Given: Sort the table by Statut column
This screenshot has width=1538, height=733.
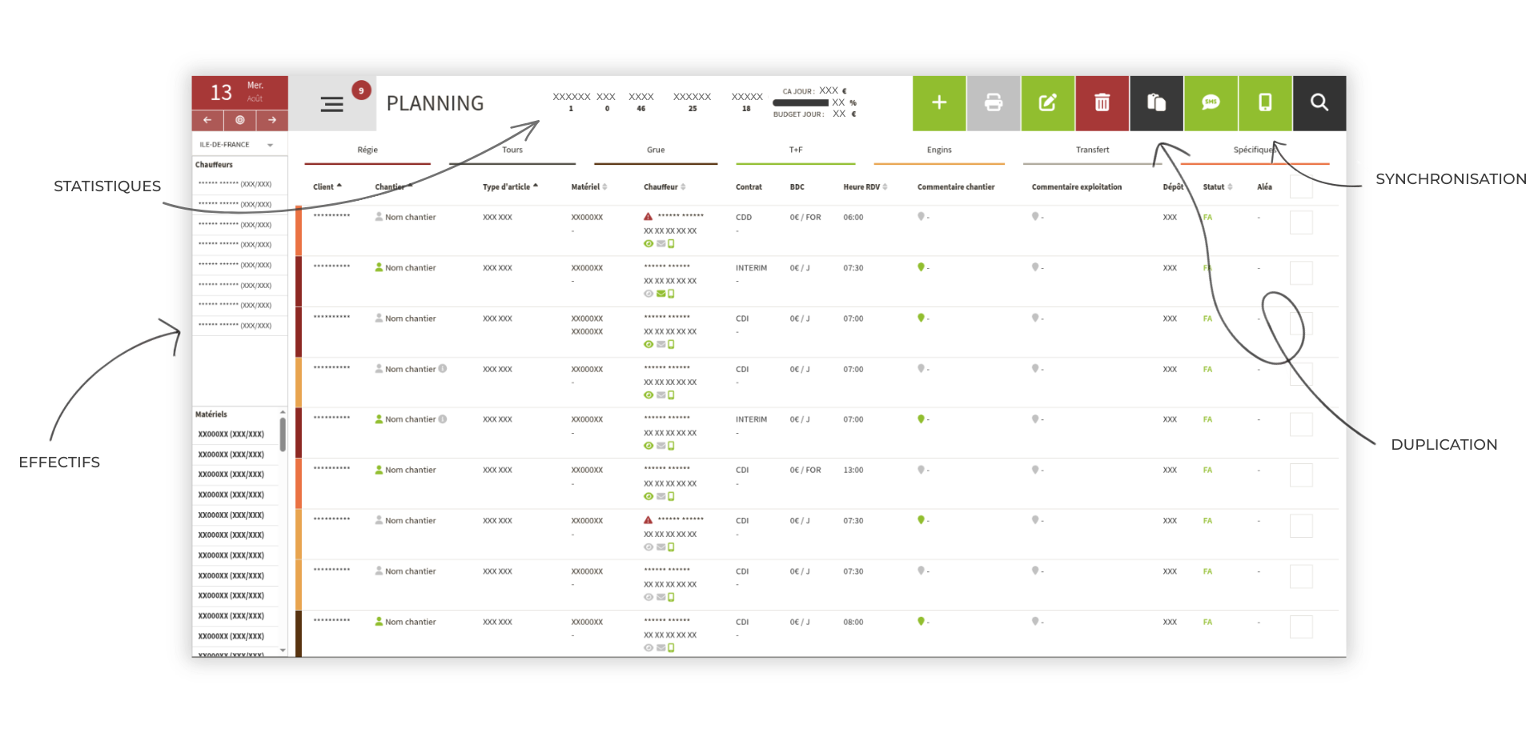Looking at the screenshot, I should 1217,187.
